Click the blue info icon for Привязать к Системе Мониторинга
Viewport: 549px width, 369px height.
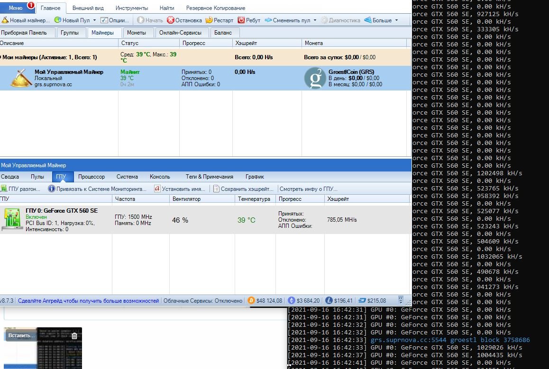[x=52, y=189]
